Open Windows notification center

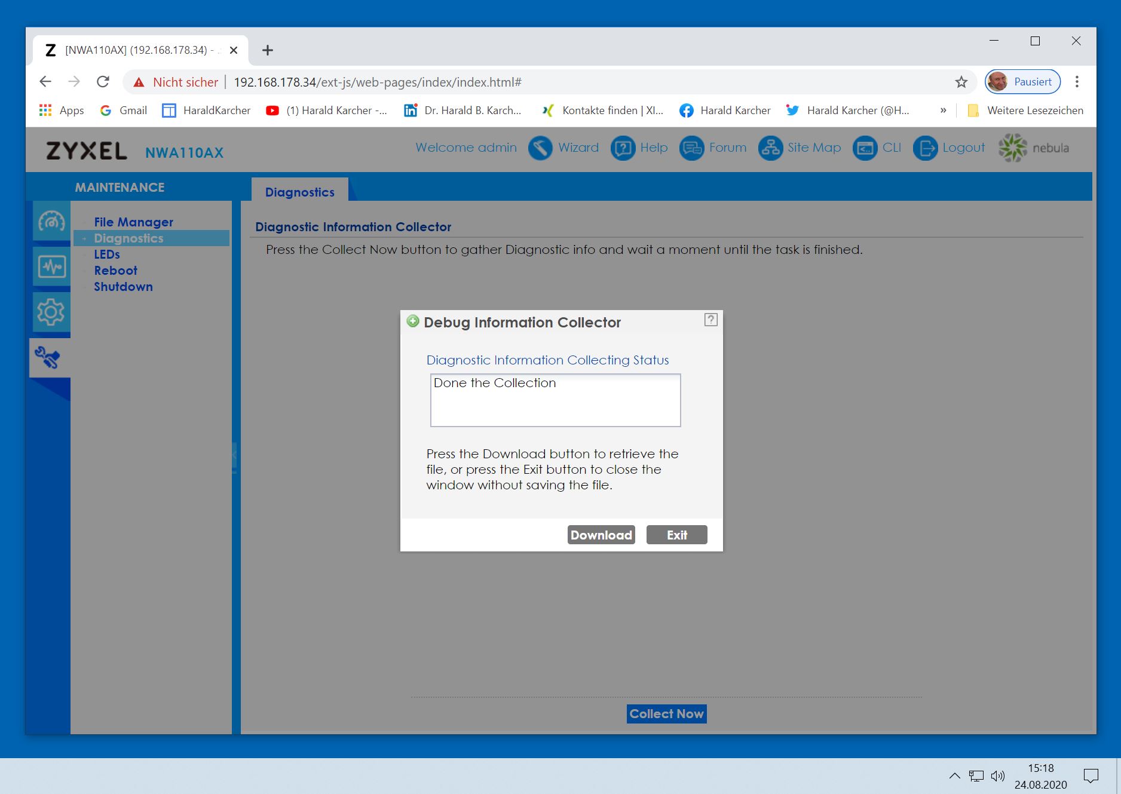pyautogui.click(x=1091, y=776)
